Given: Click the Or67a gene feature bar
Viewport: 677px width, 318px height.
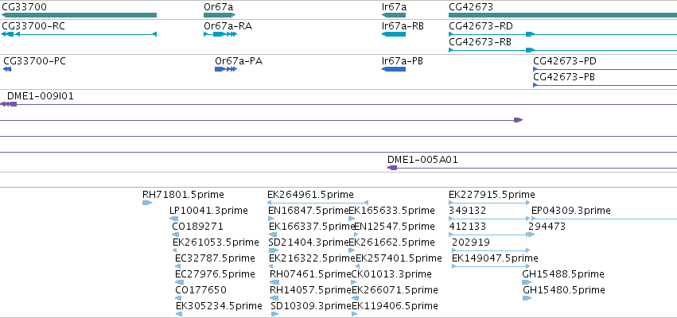Looking at the screenshot, I should coord(220,15).
